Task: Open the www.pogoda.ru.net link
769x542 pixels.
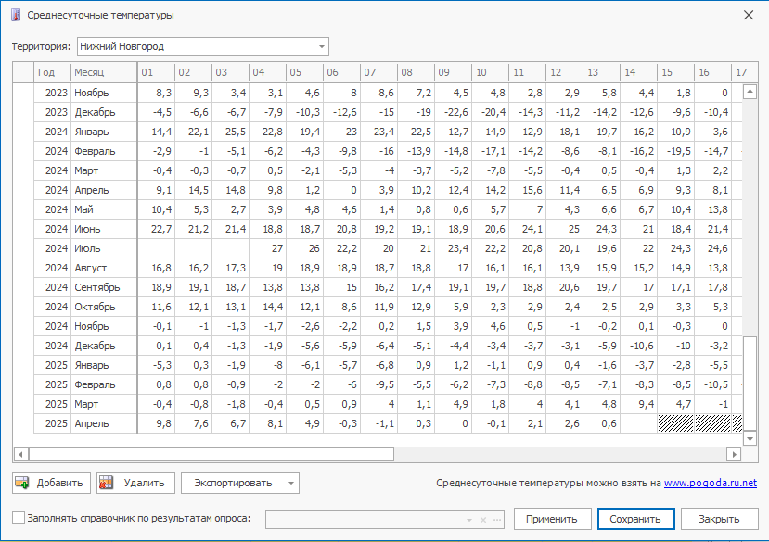Action: [x=711, y=483]
